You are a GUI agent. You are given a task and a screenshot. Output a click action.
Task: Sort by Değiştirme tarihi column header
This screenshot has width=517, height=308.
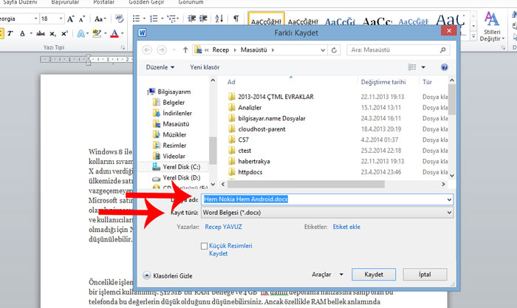[x=383, y=82]
